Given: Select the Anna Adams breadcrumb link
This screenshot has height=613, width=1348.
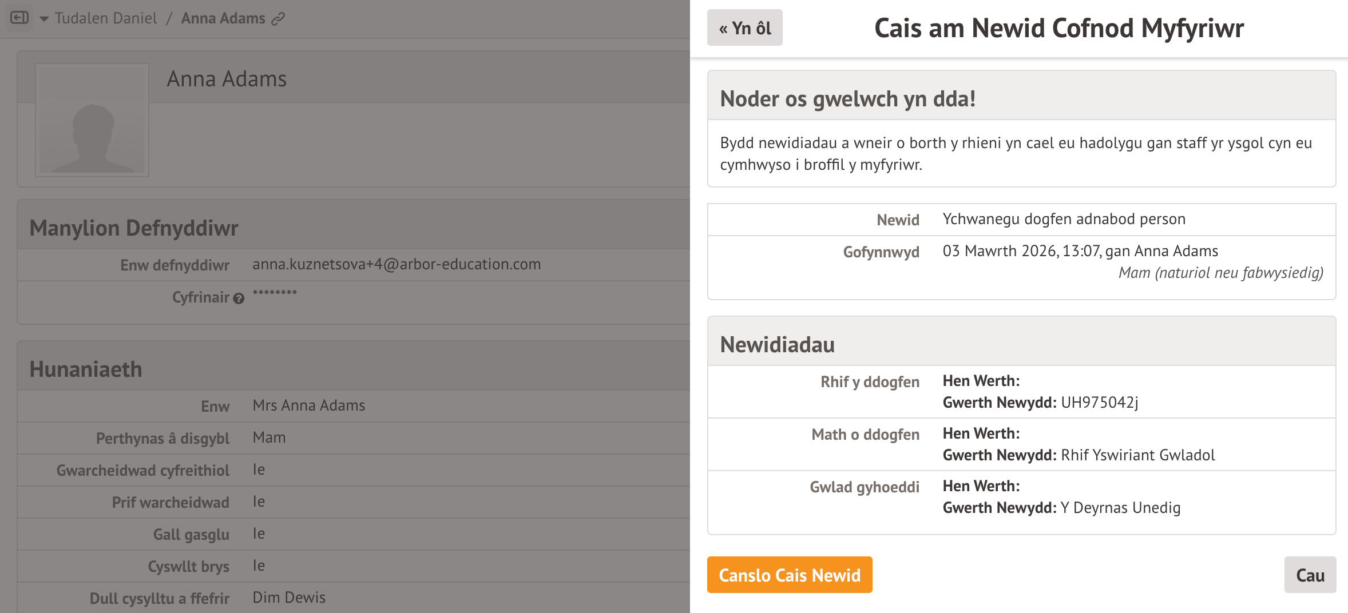Looking at the screenshot, I should 223,18.
